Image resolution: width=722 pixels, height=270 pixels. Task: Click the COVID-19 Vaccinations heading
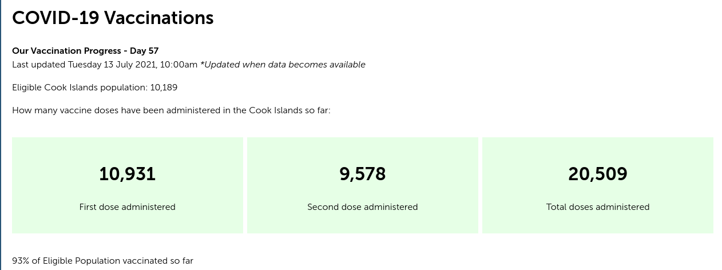pyautogui.click(x=113, y=18)
